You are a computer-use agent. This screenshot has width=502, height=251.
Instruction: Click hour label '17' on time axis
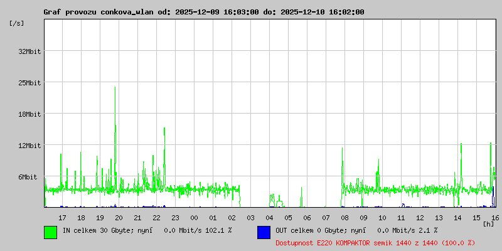coord(62,218)
